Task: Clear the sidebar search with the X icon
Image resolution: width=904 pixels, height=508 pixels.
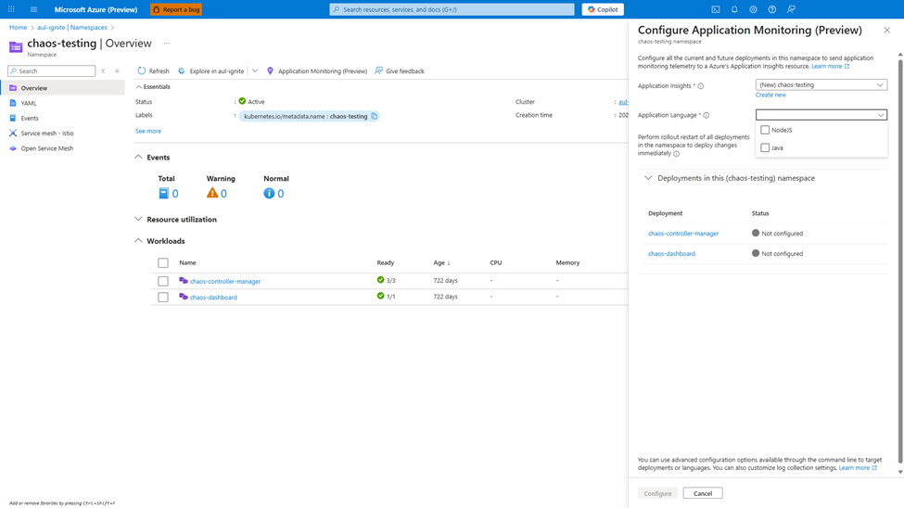Action: [103, 71]
